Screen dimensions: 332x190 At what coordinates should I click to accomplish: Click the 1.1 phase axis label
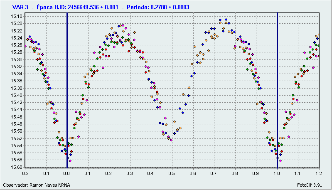(298, 173)
